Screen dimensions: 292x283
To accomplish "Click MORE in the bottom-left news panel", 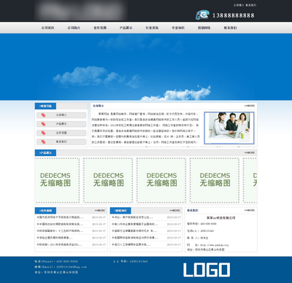I will (100, 211).
